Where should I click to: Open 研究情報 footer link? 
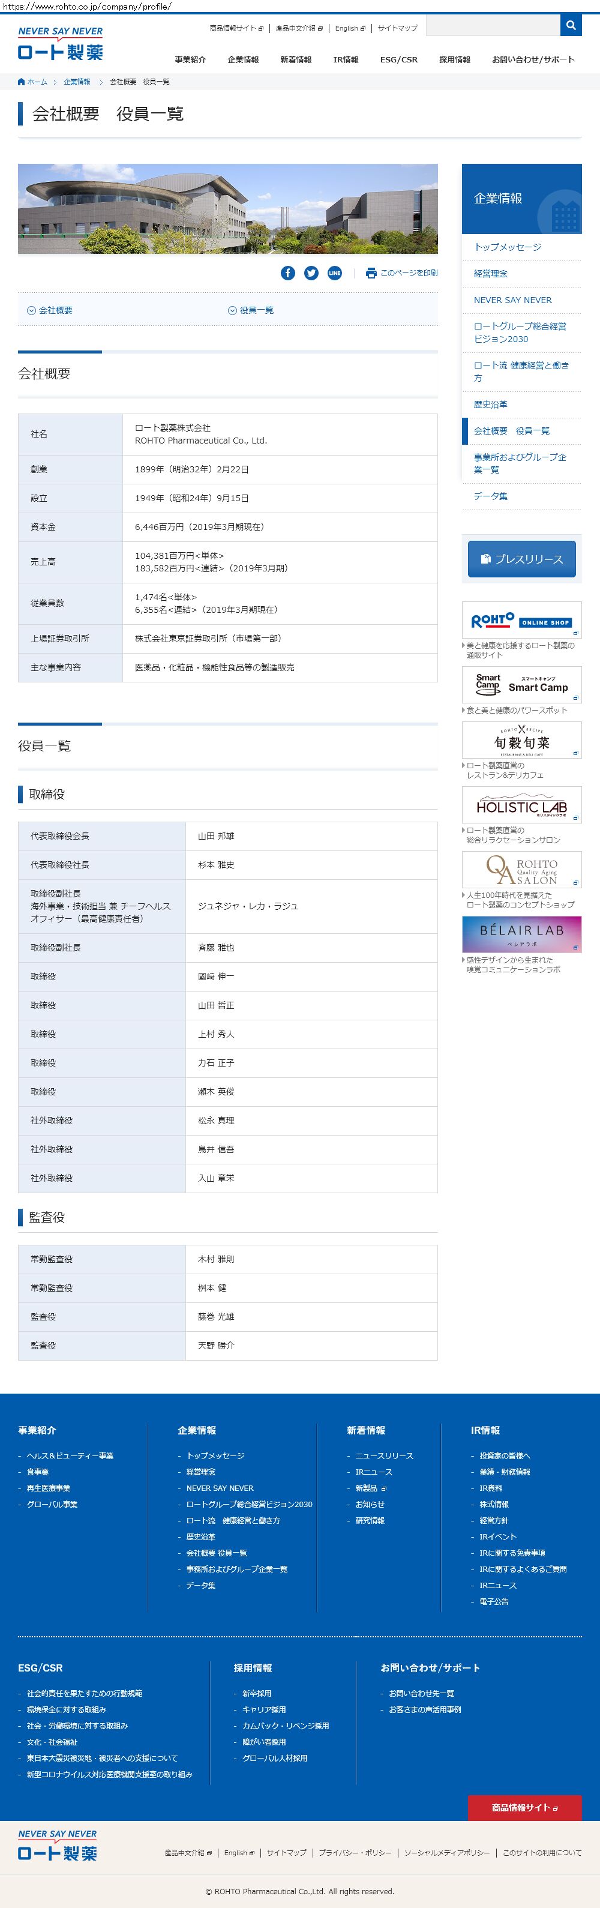coord(370,1521)
